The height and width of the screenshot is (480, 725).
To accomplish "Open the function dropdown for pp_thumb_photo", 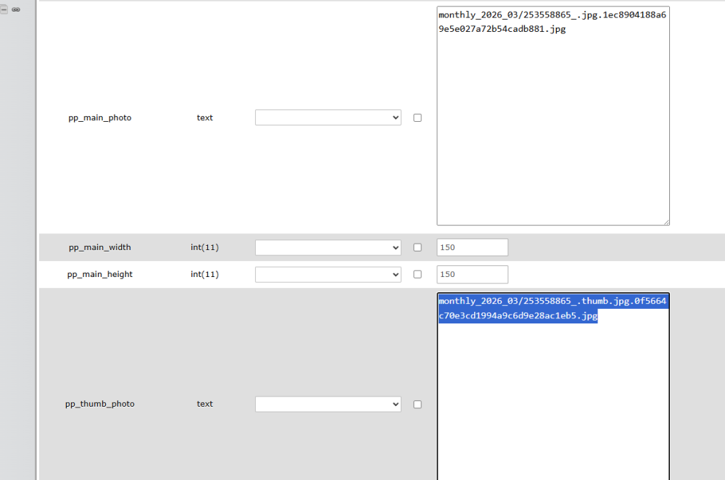I will tap(328, 404).
